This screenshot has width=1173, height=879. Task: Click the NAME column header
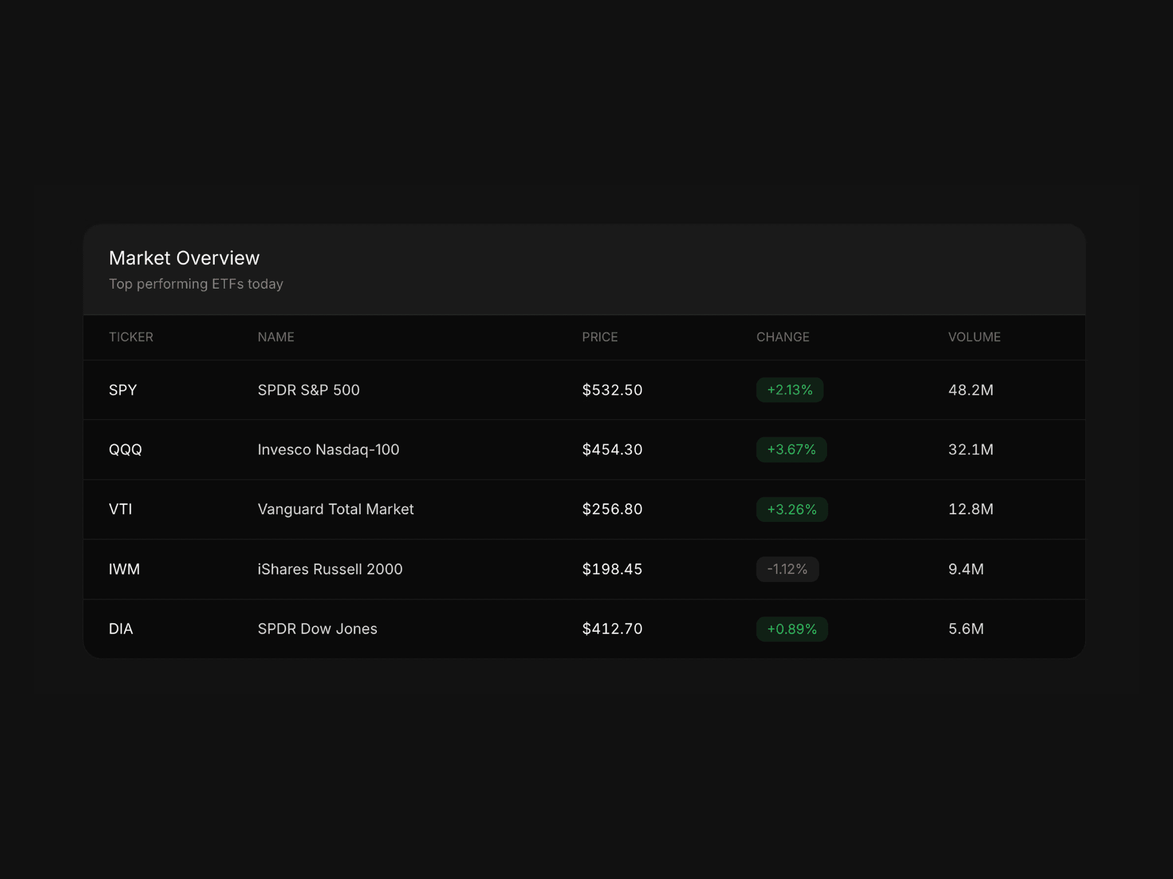pos(276,337)
